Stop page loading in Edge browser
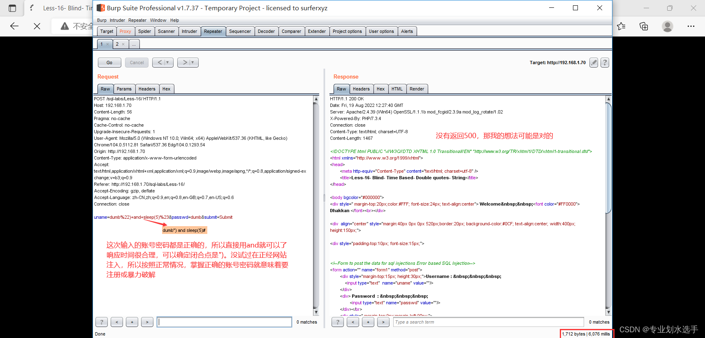This screenshot has width=705, height=338. (x=37, y=26)
